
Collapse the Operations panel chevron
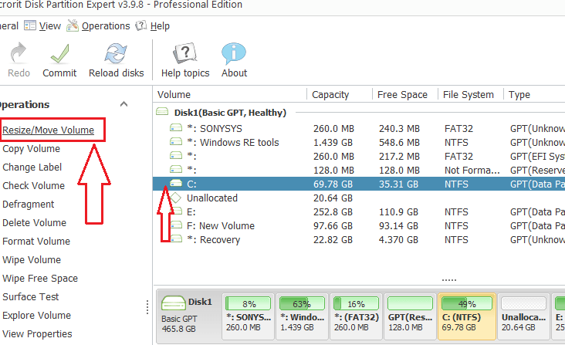click(123, 104)
